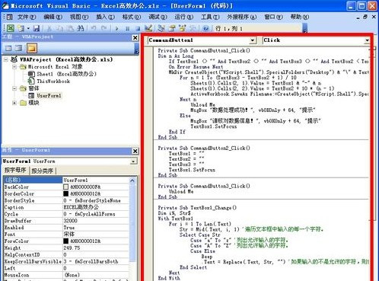
Task: Click the BorderColor black swatch
Action: (x=66, y=194)
